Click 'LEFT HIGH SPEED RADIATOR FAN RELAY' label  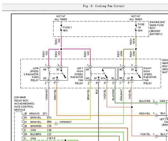tap(77, 76)
